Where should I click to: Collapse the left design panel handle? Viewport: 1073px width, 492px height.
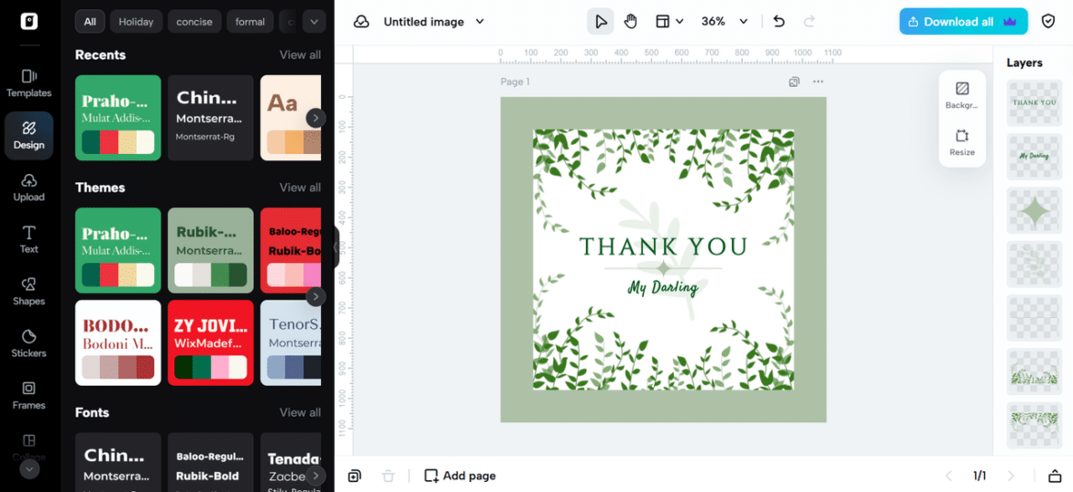coord(336,246)
